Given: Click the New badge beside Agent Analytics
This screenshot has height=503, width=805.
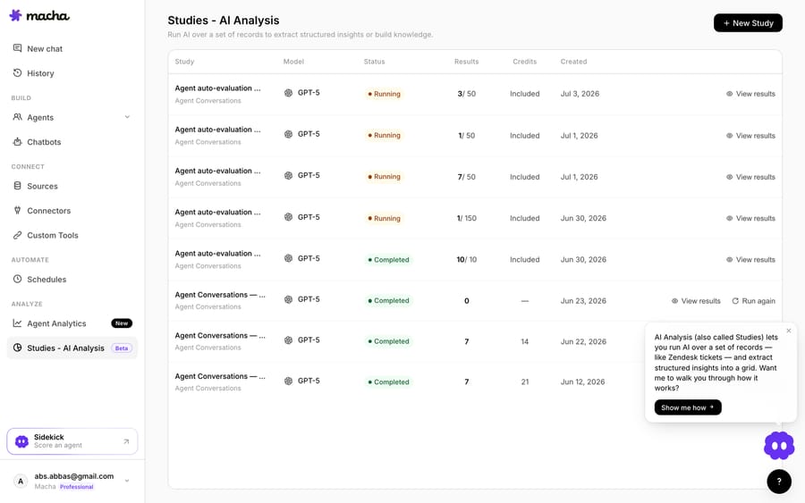Looking at the screenshot, I should [122, 323].
